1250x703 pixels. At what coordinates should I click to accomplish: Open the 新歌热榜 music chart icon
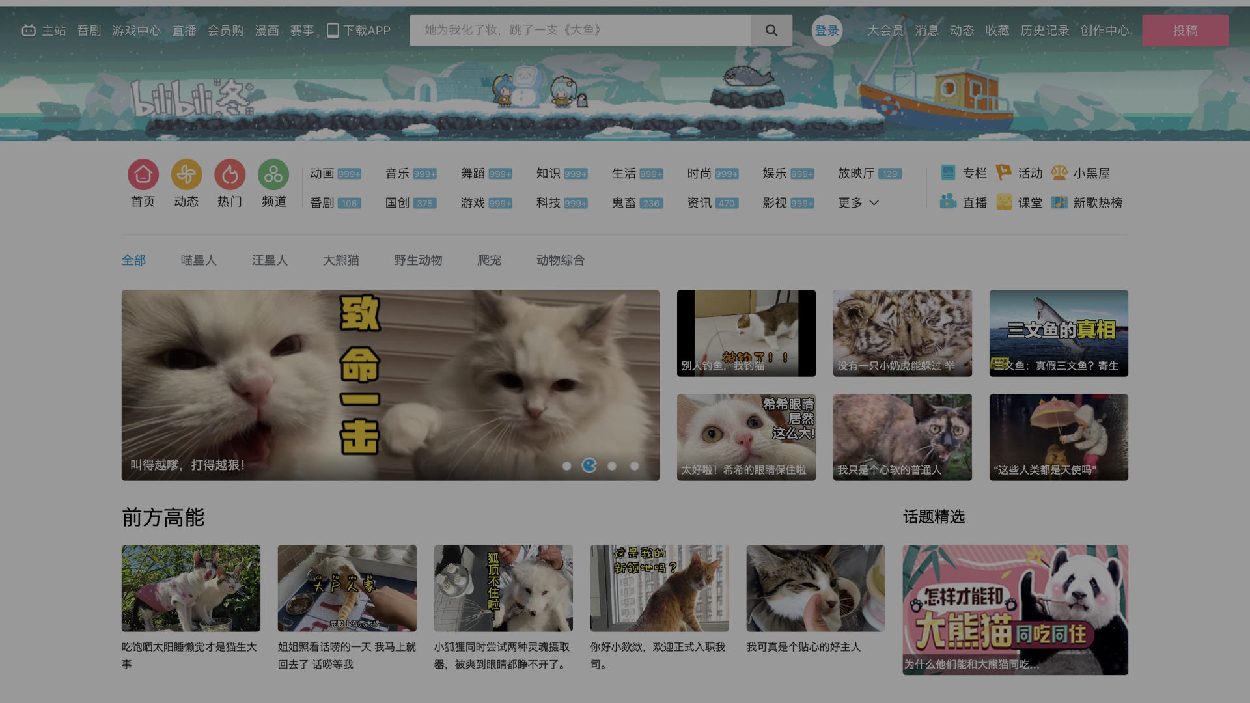1059,202
